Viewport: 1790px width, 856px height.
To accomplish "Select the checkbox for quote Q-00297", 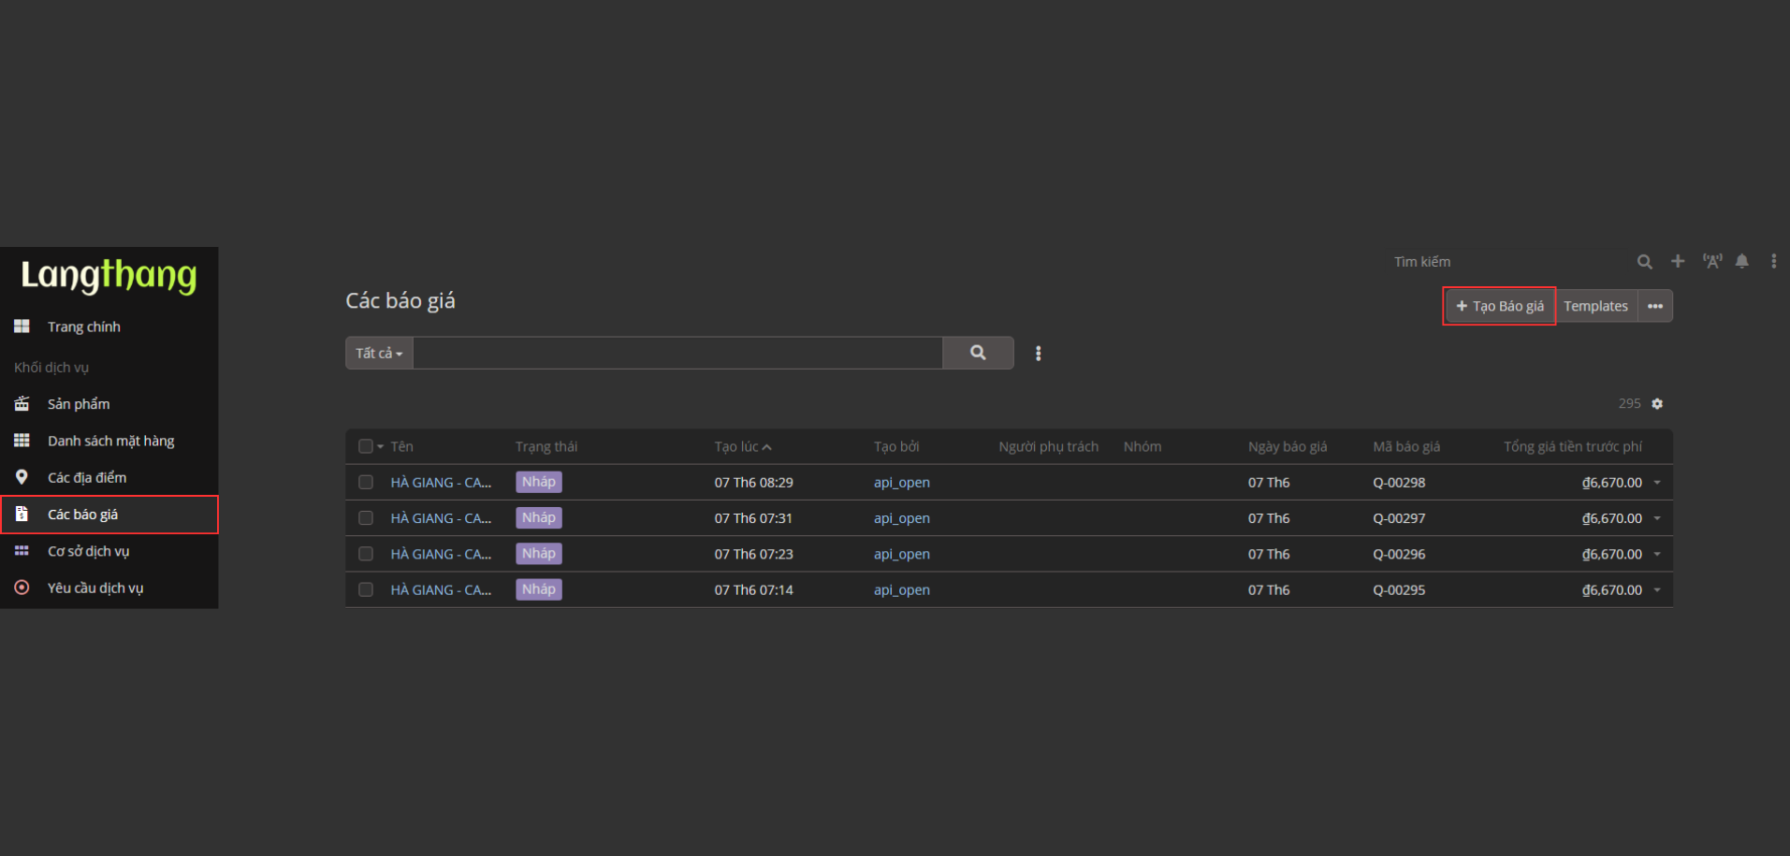I will point(366,518).
